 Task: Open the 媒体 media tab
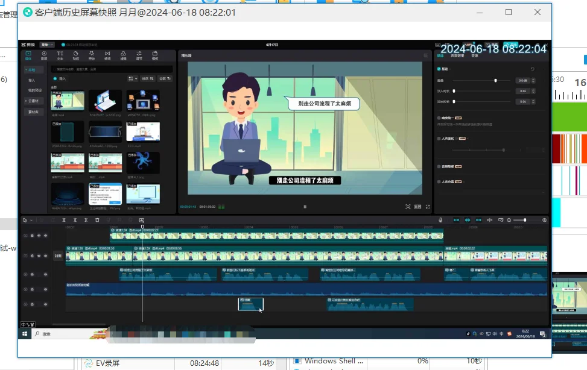[x=28, y=56]
